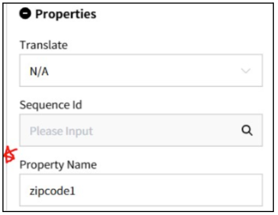278x215 pixels.
Task: Click the magnifier icon in Sequence Id
Action: [247, 131]
